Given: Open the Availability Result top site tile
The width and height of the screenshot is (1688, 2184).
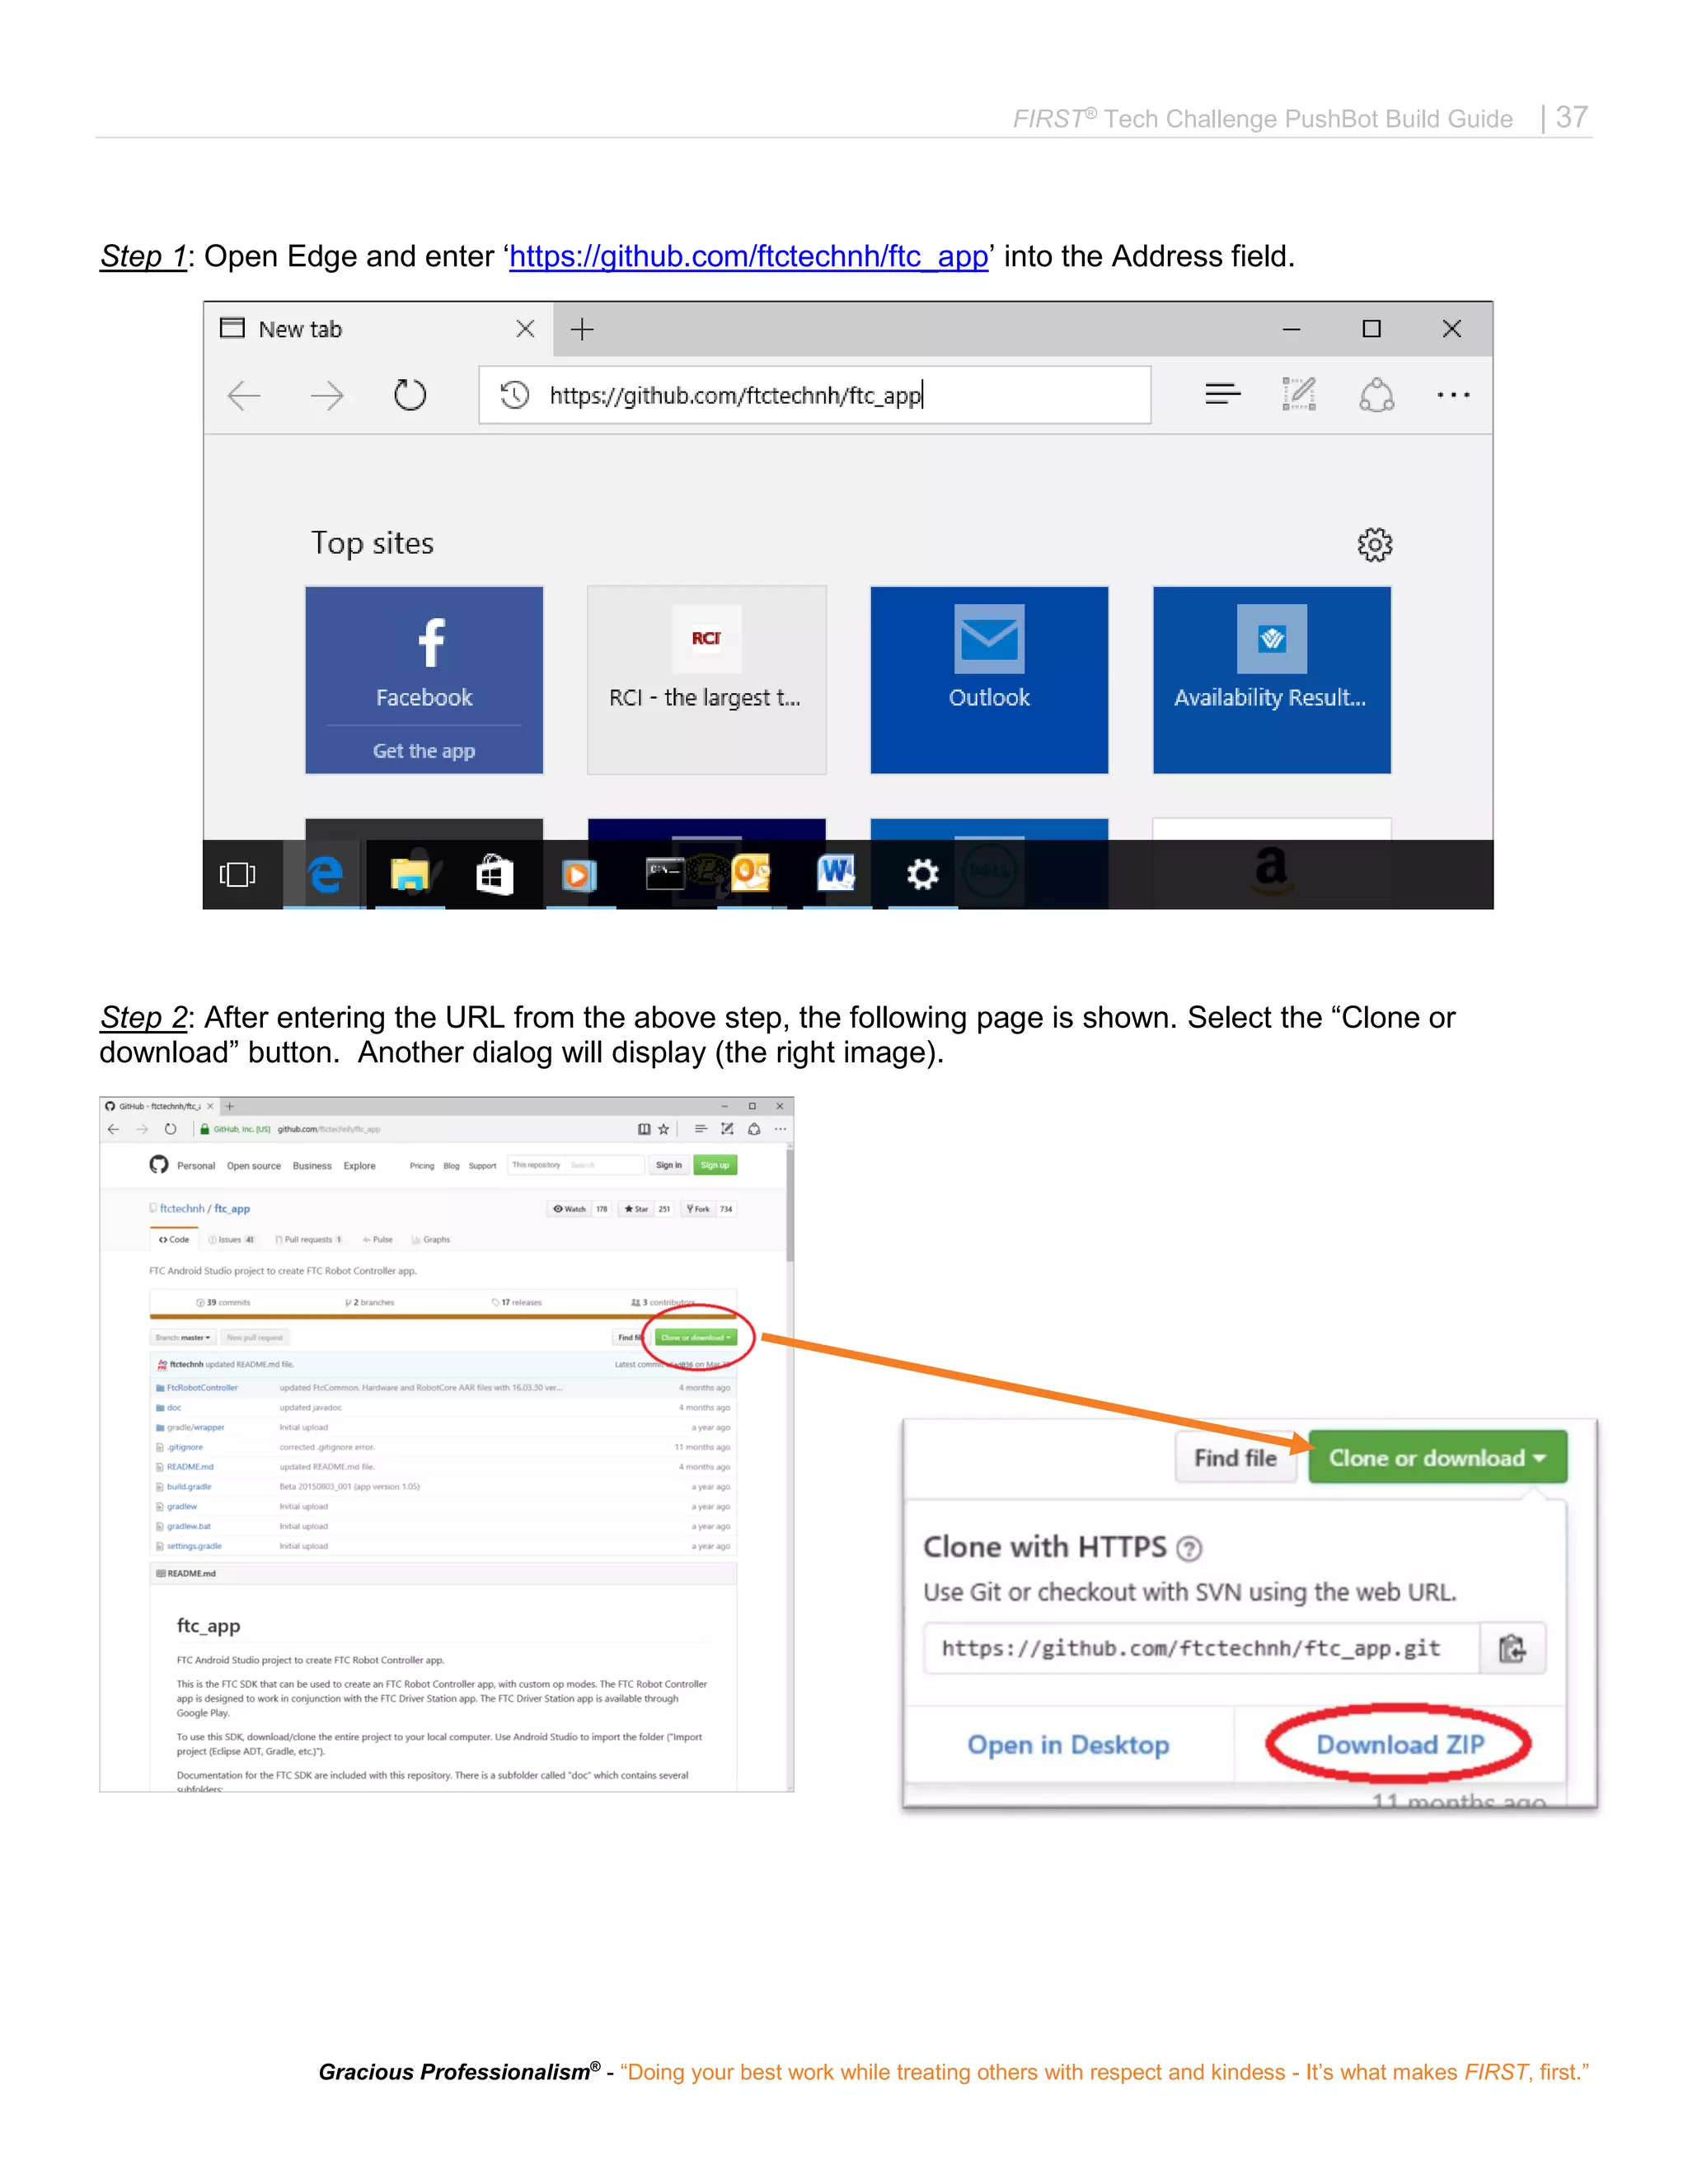Looking at the screenshot, I should pyautogui.click(x=1272, y=680).
